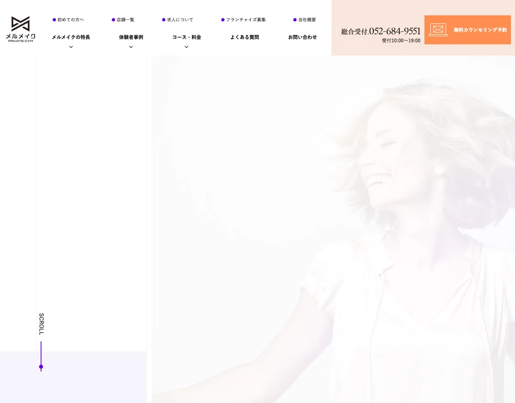The image size is (515, 403).
Task: Click the envelope laptop icon
Action: coord(438,30)
